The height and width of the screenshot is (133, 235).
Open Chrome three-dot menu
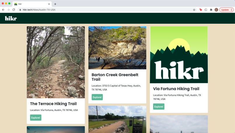click(x=232, y=10)
